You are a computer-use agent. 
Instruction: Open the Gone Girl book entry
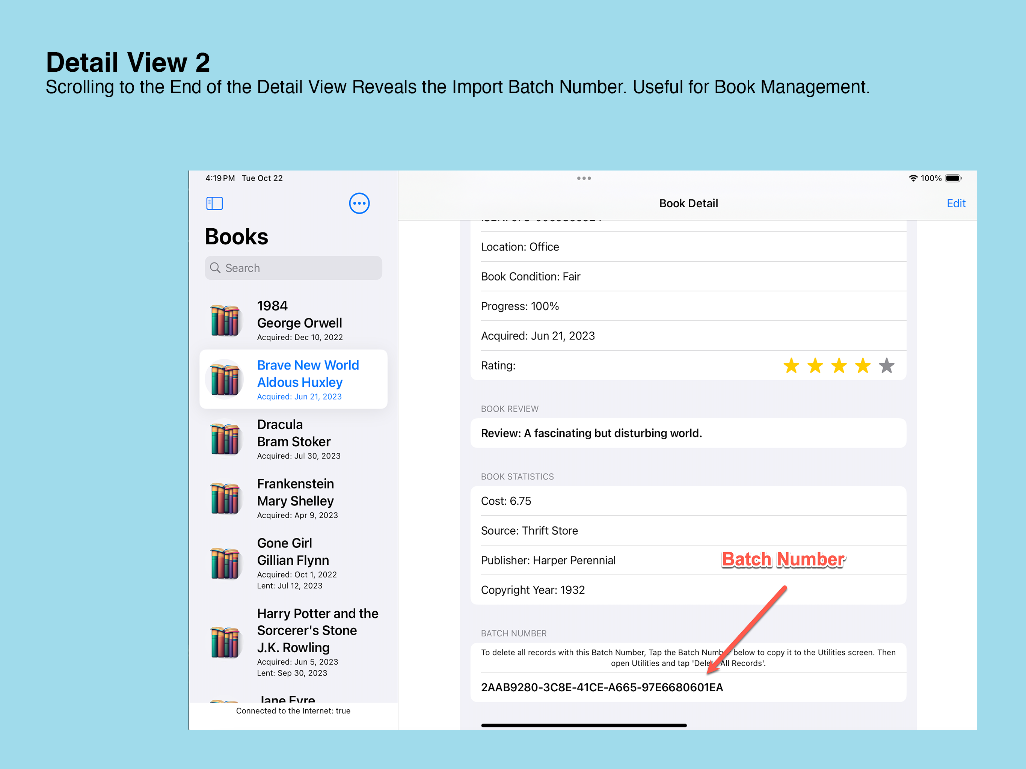click(293, 563)
